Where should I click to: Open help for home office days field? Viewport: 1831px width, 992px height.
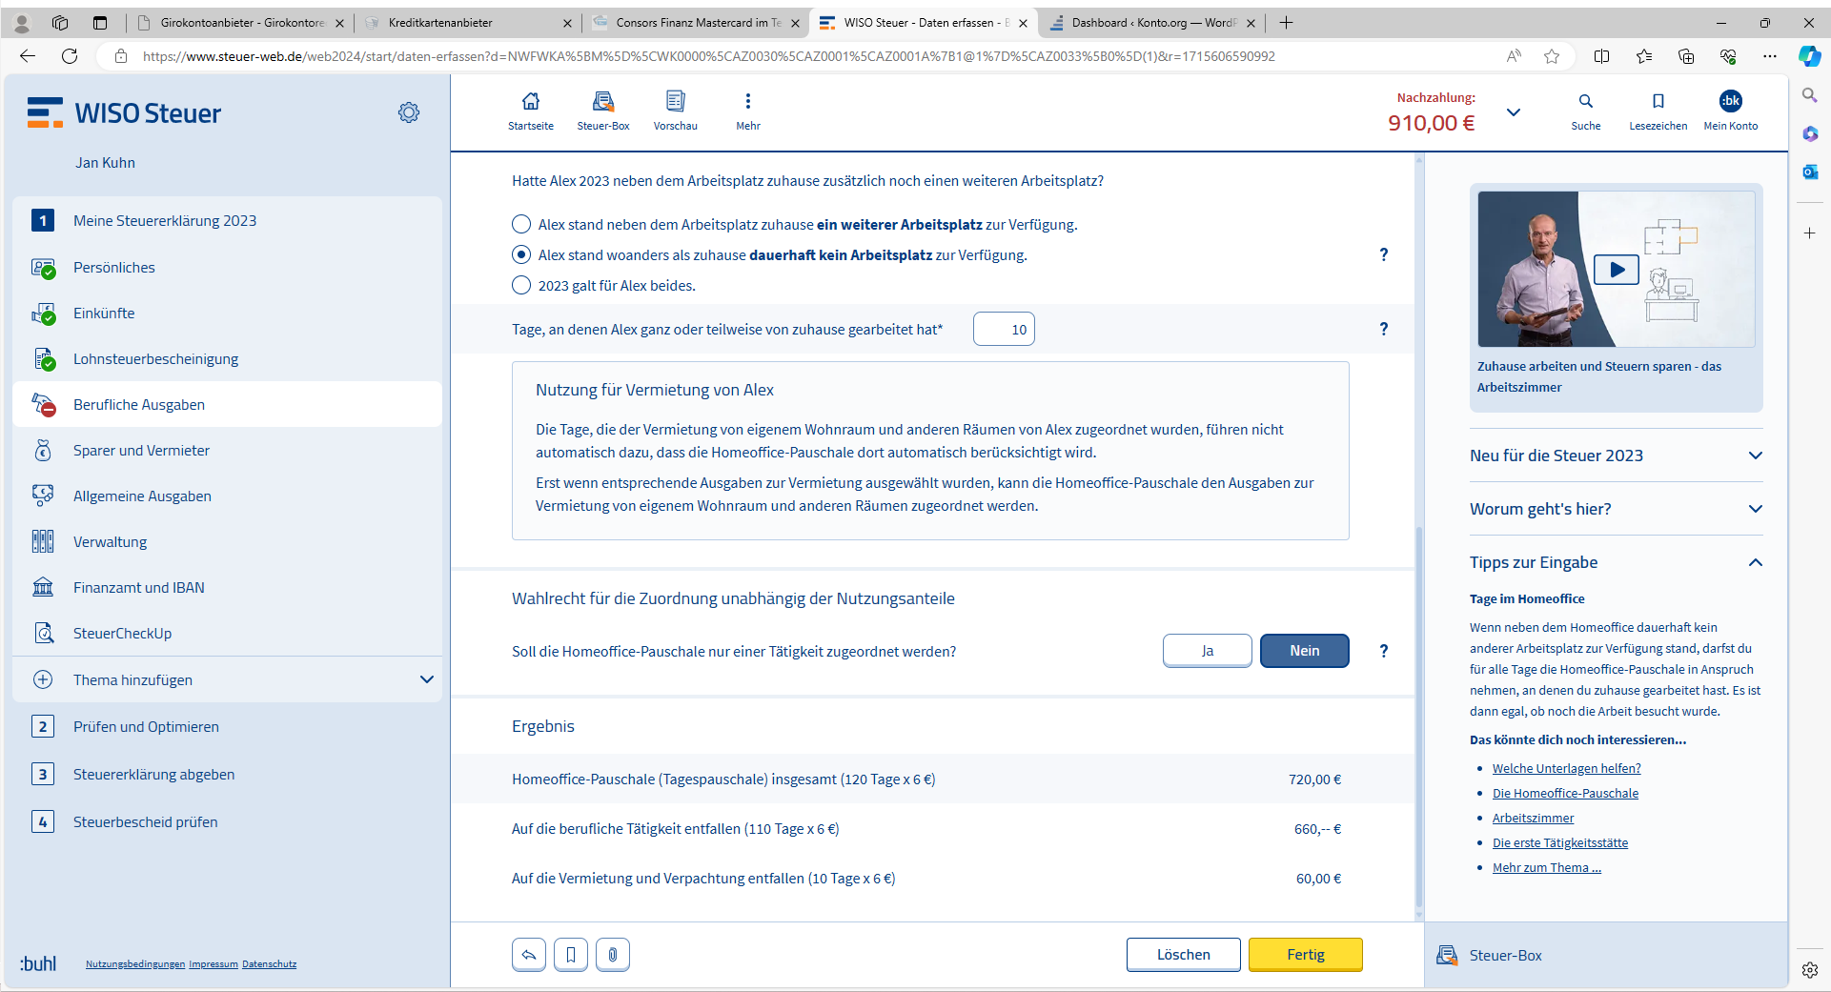(1384, 329)
